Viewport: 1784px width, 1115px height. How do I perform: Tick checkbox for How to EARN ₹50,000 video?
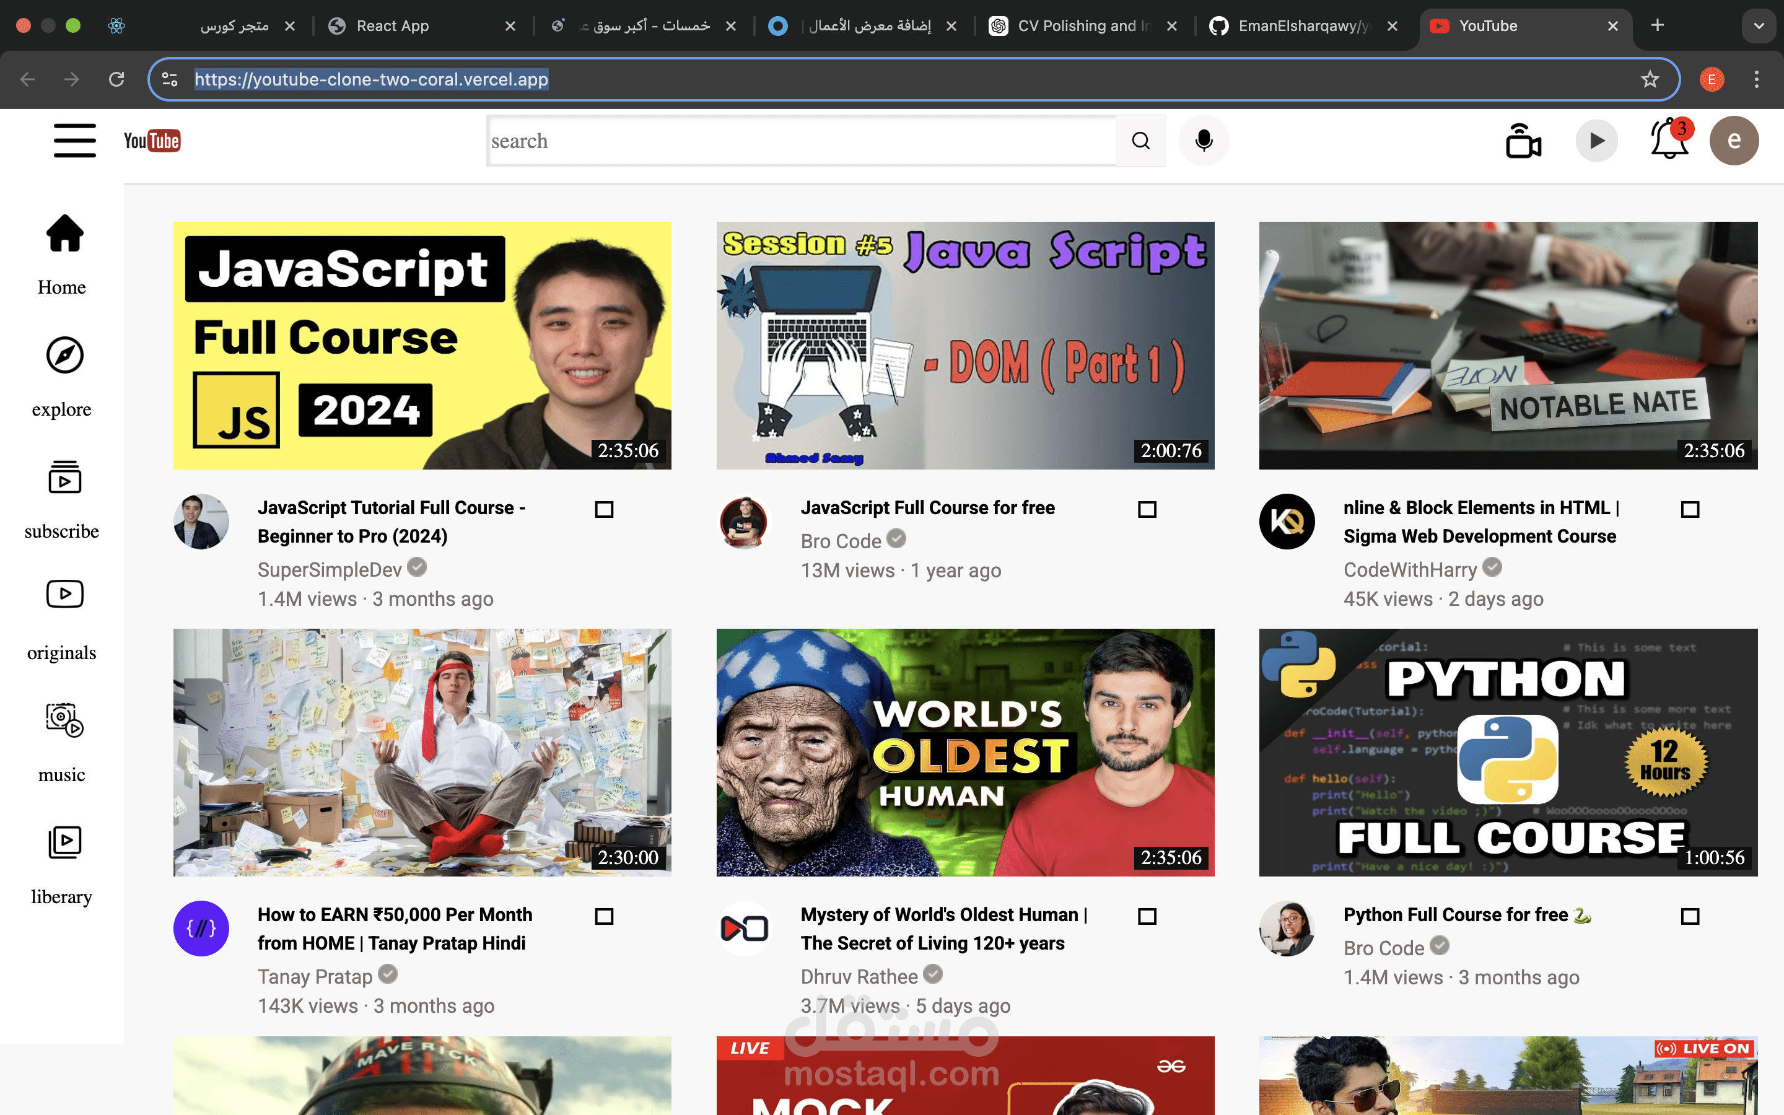(x=604, y=916)
